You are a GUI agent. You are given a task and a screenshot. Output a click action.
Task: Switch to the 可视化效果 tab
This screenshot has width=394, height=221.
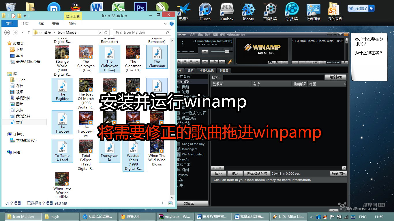[207, 71]
